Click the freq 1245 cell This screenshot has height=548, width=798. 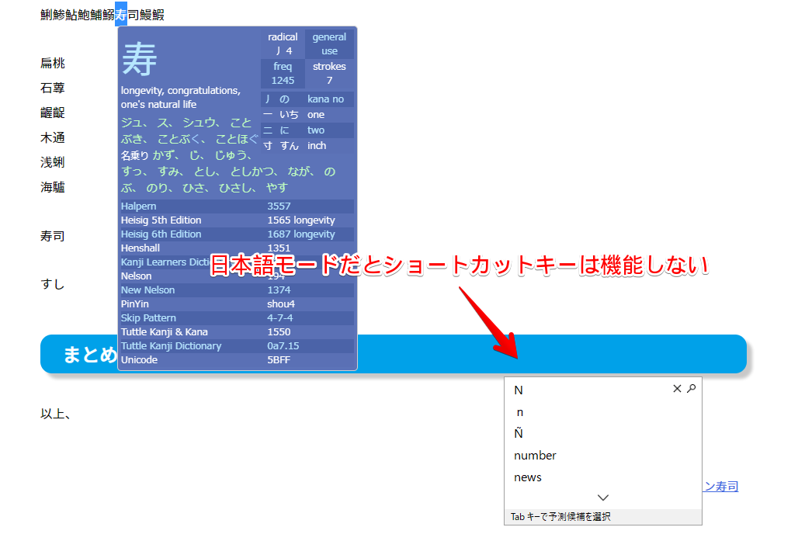[283, 73]
